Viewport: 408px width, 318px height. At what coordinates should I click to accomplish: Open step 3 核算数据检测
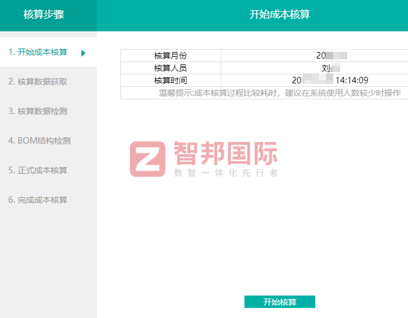pyautogui.click(x=38, y=111)
